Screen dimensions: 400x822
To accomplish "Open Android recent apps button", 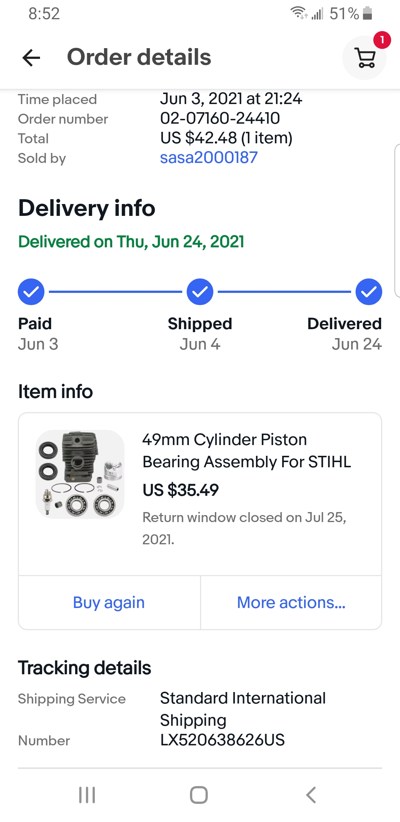I will point(87,795).
